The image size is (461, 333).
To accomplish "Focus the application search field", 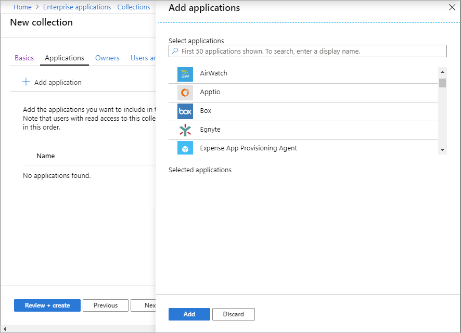I will [312, 51].
